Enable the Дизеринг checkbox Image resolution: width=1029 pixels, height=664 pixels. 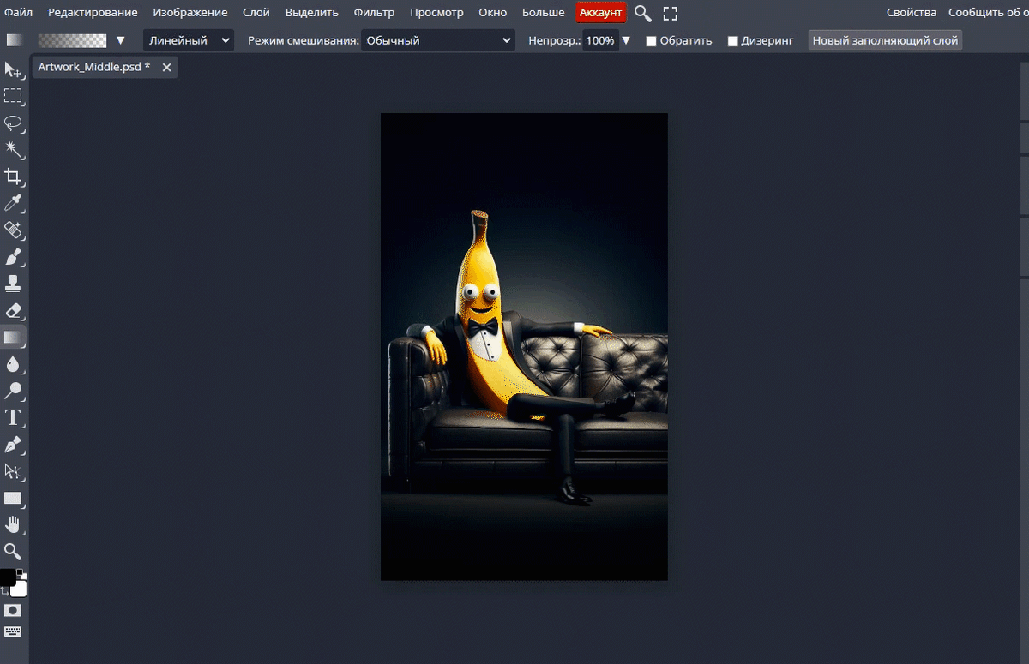tap(732, 41)
